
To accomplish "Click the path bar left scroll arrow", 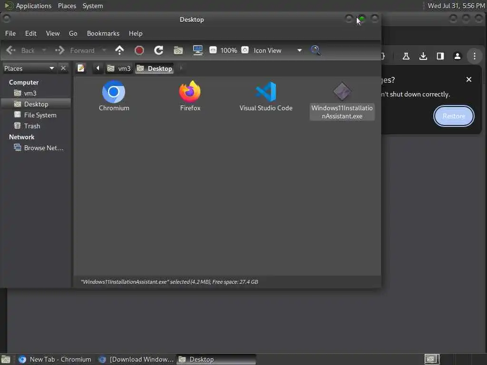I will pyautogui.click(x=97, y=68).
